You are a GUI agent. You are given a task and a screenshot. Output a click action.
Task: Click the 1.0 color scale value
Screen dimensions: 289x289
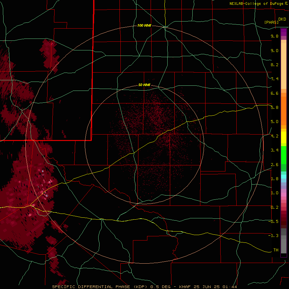click(275, 193)
